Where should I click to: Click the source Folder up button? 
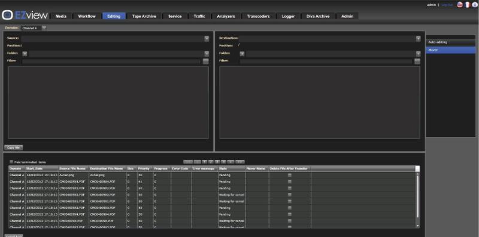(25, 54)
